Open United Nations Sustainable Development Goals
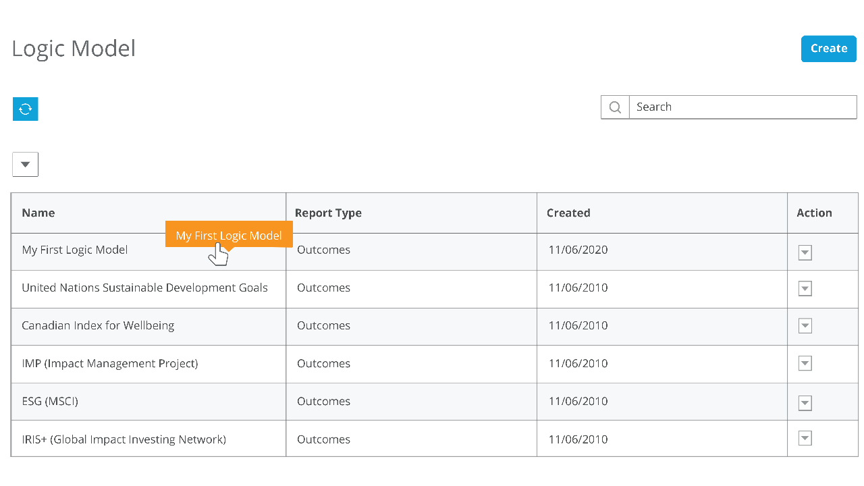The height and width of the screenshot is (486, 864). [144, 288]
